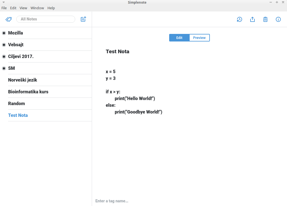Open the Norveški jezik note

pyautogui.click(x=23, y=80)
